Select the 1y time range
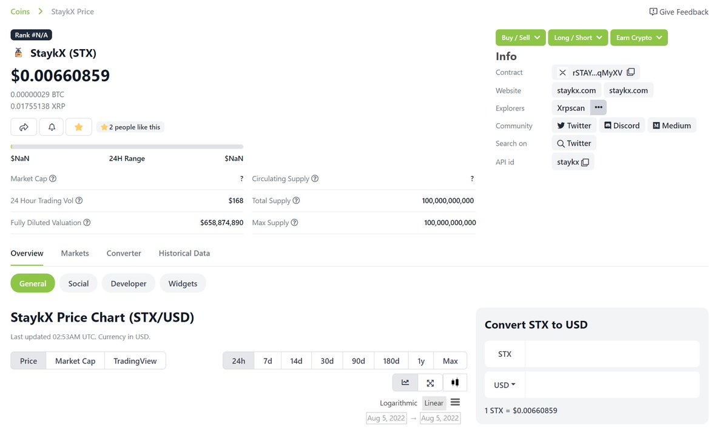The image size is (728, 429). point(421,360)
